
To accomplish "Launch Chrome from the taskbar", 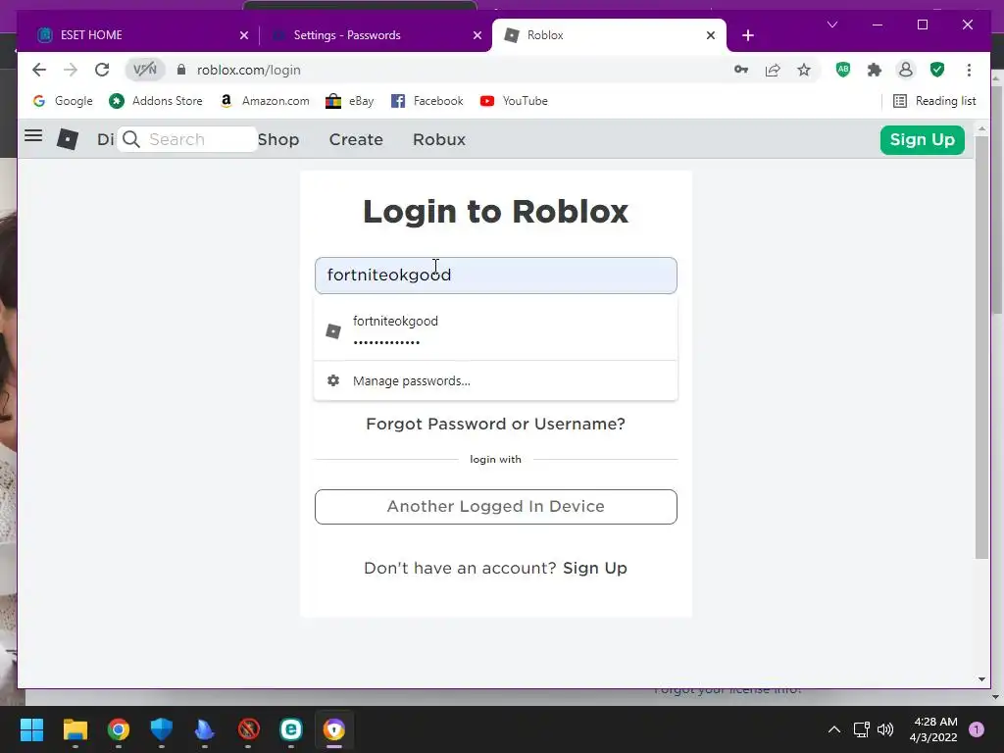I will point(119,729).
